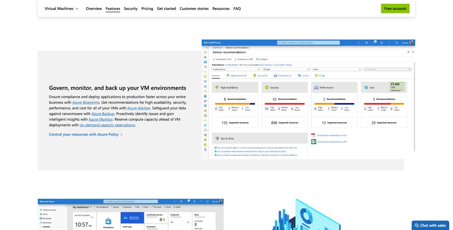Click the Configure icon in Advisor toolbar
Image resolution: width=453 pixels, height=230 pixels.
tap(257, 59)
